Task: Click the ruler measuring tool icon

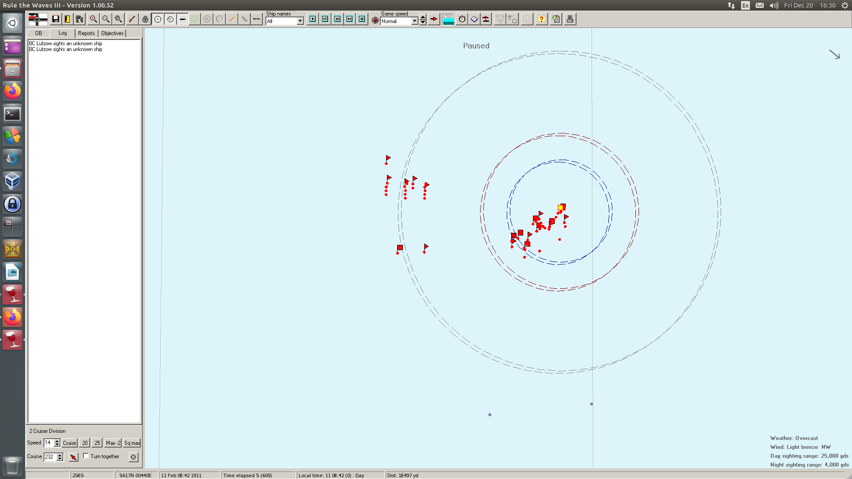Action: (132, 19)
